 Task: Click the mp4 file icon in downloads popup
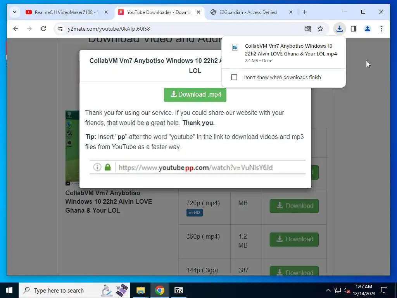235,47
